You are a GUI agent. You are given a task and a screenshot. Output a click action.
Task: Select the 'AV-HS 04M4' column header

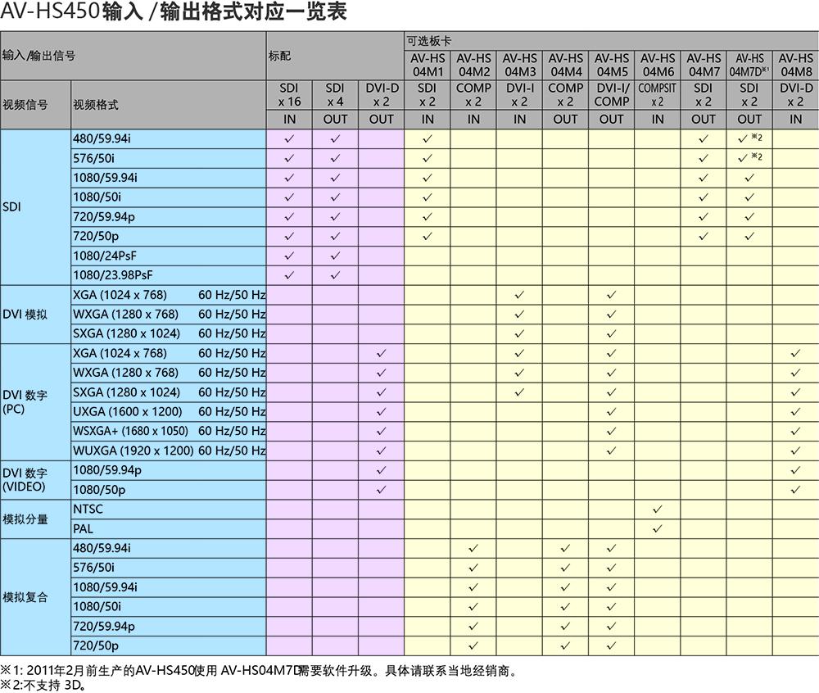click(565, 66)
